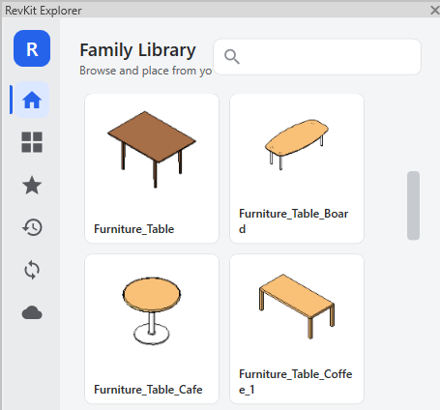Image resolution: width=440 pixels, height=410 pixels.
Task: Click the "RevKit Explorer" title bar text
Action: 44,11
